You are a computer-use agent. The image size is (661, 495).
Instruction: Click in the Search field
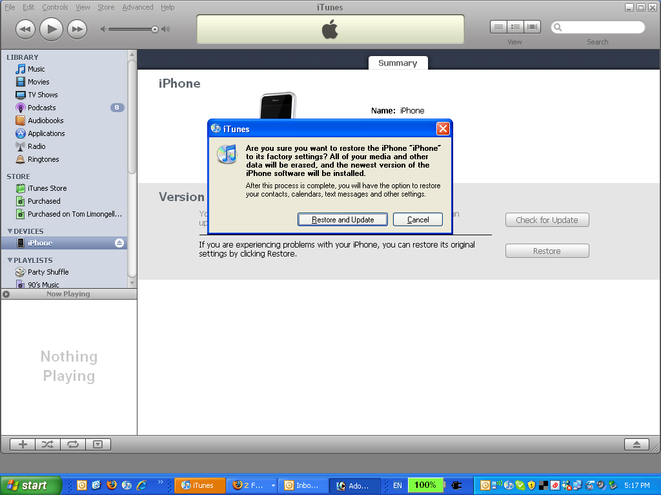click(x=598, y=27)
